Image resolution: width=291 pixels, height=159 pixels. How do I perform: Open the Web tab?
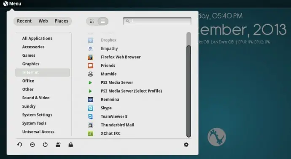(x=43, y=21)
